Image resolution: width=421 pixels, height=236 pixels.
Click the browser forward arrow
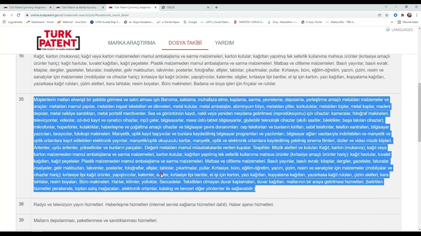pyautogui.click(x=12, y=15)
